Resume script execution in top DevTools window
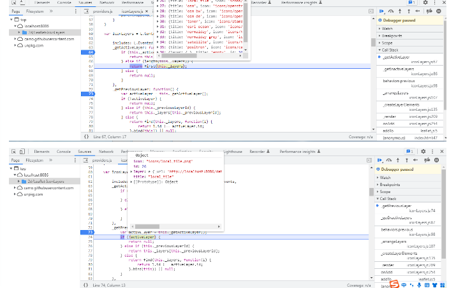The image size is (456, 288). (382, 11)
